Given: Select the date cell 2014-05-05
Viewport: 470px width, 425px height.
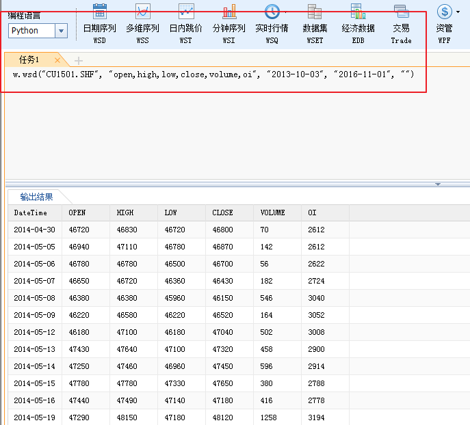Looking at the screenshot, I should (34, 247).
